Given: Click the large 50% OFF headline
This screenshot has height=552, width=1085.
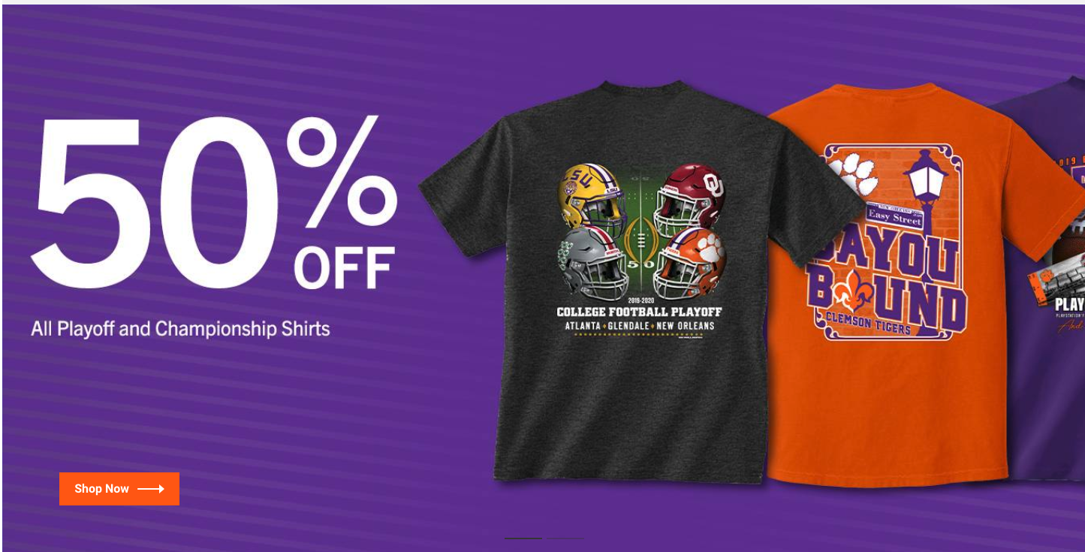Looking at the screenshot, I should 214,203.
